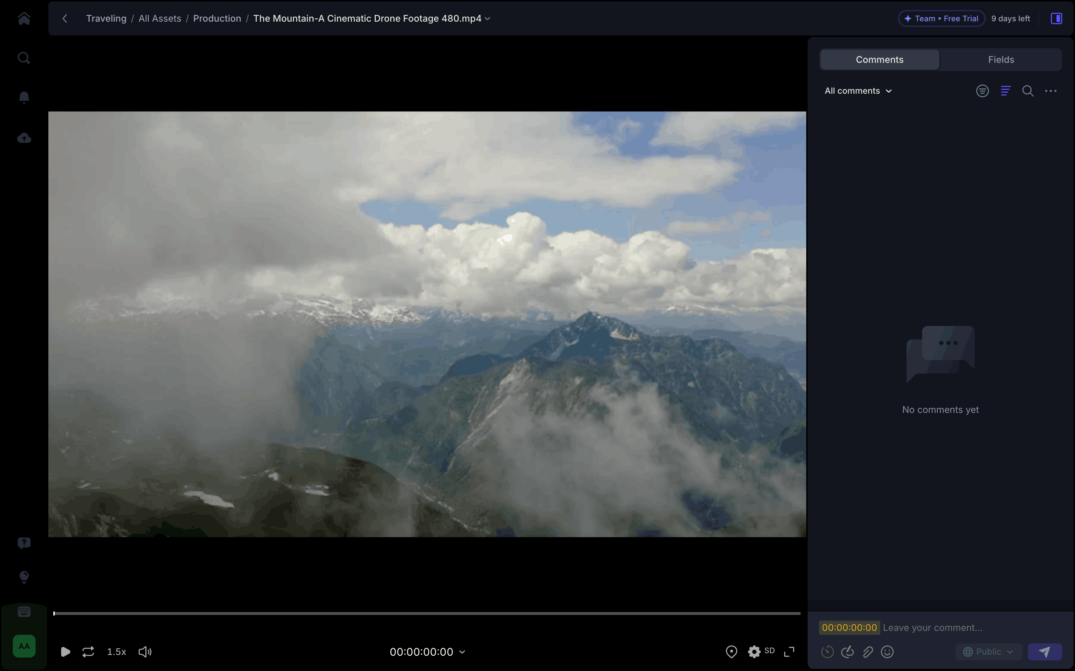Image resolution: width=1075 pixels, height=671 pixels.
Task: Mute the video volume
Action: (145, 651)
